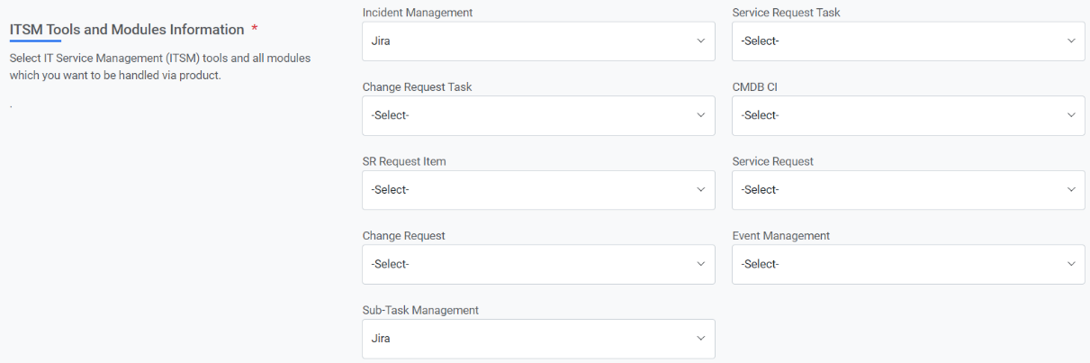Open the Sub-Task Management dropdown

point(538,339)
